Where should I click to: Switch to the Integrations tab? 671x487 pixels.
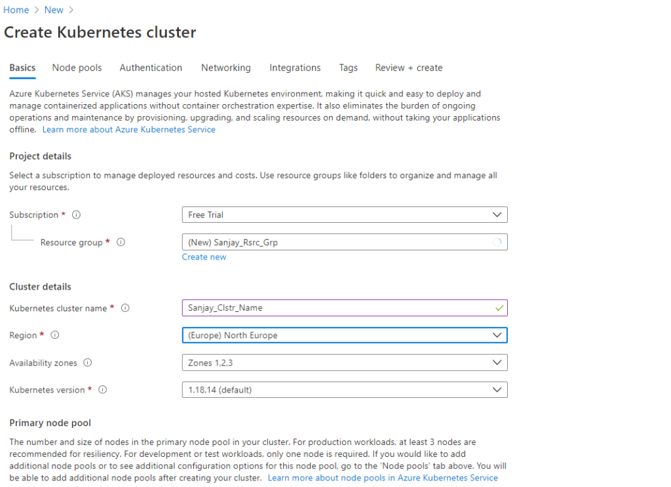click(x=295, y=68)
